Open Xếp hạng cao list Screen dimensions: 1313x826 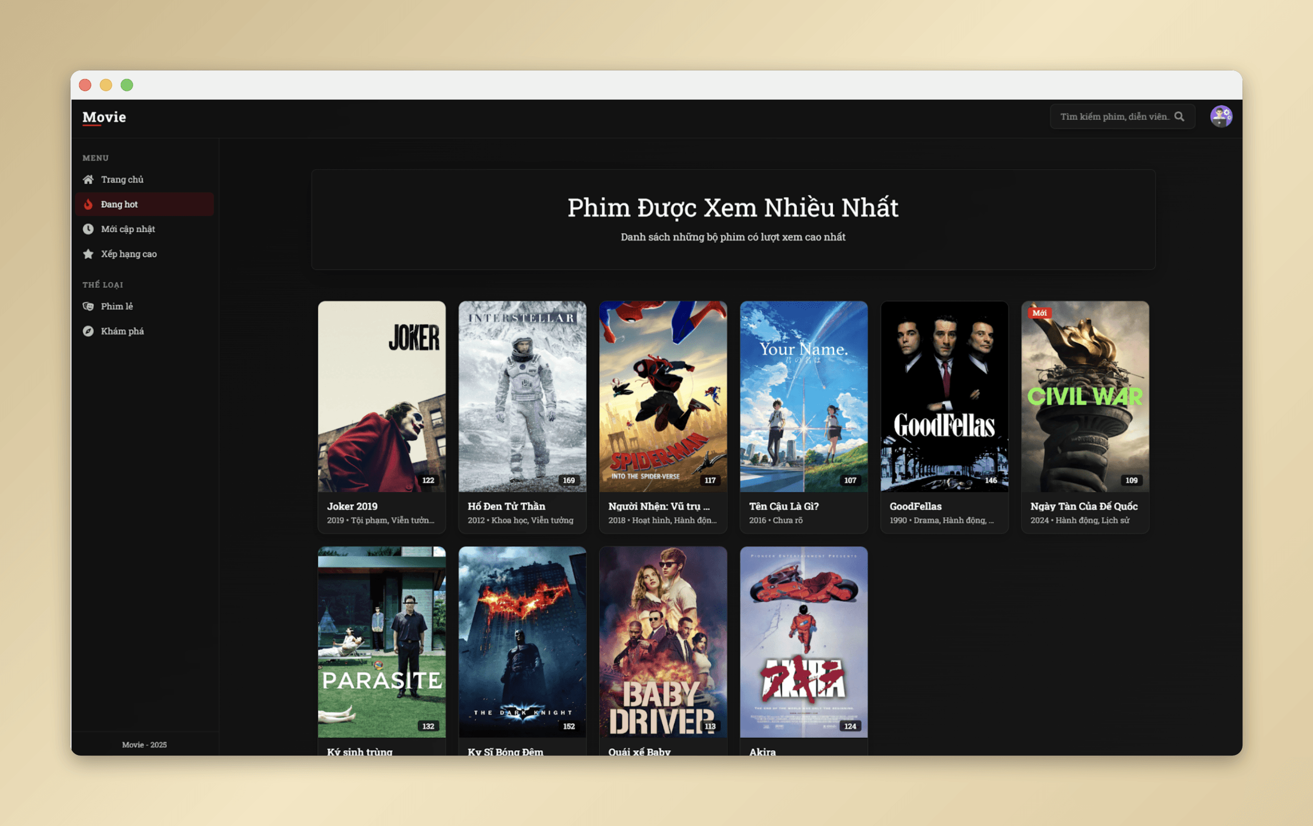pos(145,254)
